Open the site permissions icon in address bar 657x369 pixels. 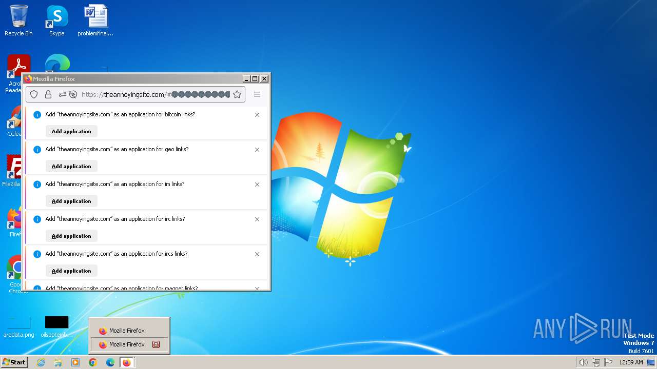click(63, 94)
